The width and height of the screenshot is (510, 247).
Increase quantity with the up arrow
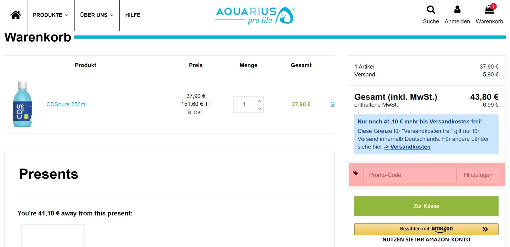(x=259, y=101)
